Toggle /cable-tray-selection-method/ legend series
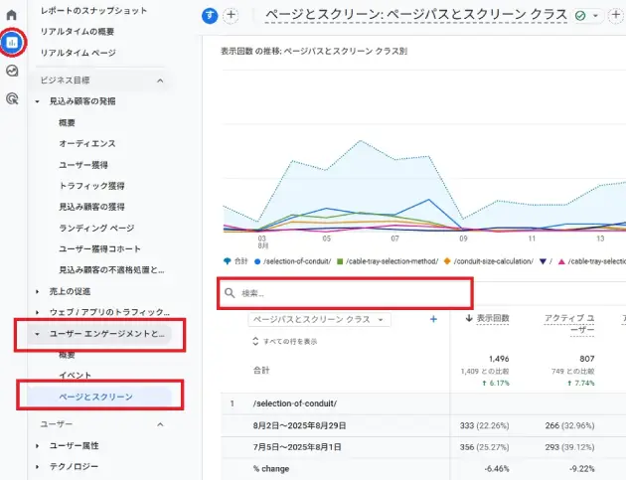 coord(389,261)
